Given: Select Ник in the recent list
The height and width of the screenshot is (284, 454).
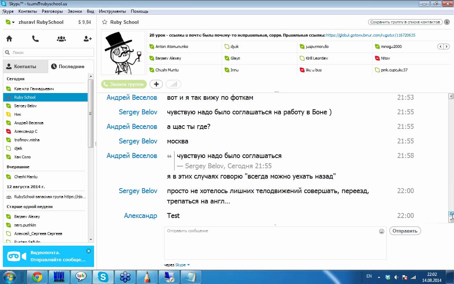Looking at the screenshot, I should tap(45, 114).
